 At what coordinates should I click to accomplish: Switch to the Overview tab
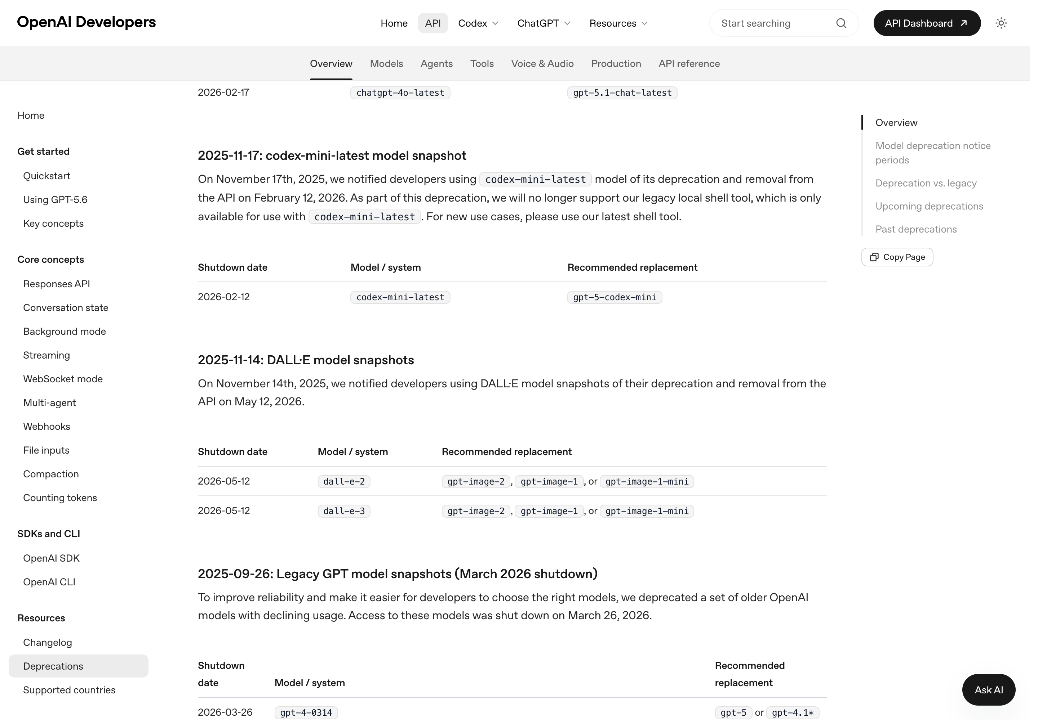(x=331, y=64)
